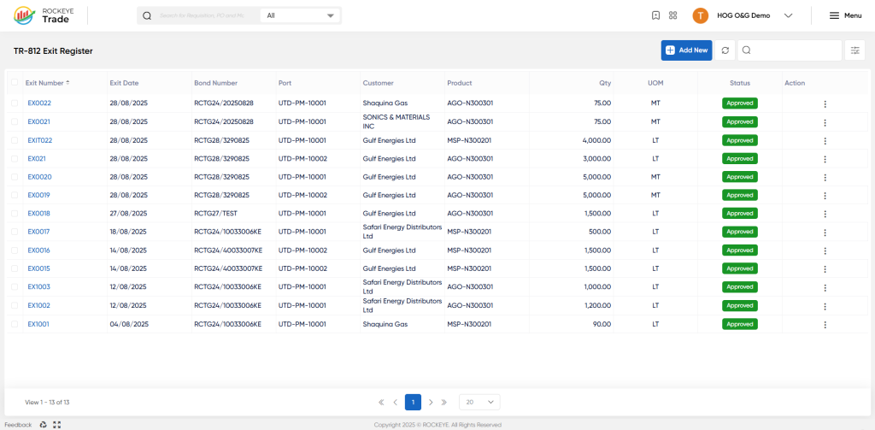Click the list search magnifier icon
875x430 pixels.
coord(746,50)
